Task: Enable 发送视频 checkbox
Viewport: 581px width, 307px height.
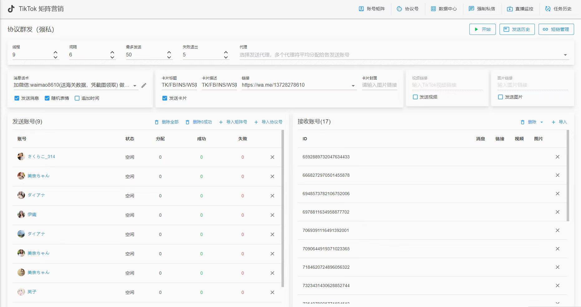Action: 415,97
